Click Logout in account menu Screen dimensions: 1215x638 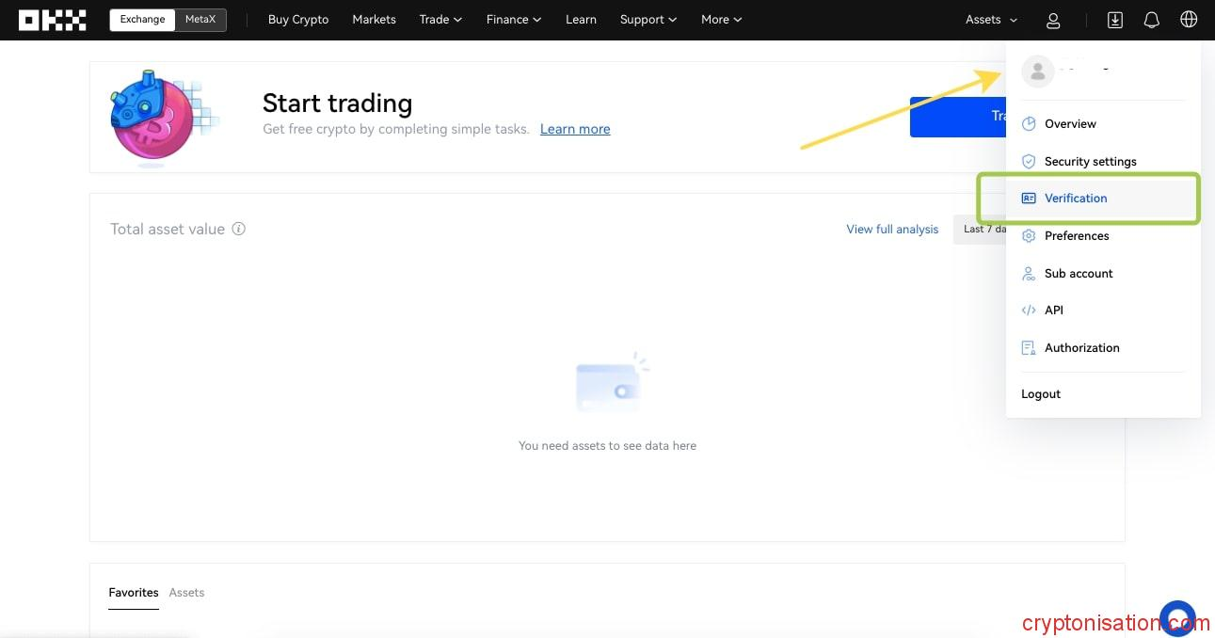coord(1041,394)
